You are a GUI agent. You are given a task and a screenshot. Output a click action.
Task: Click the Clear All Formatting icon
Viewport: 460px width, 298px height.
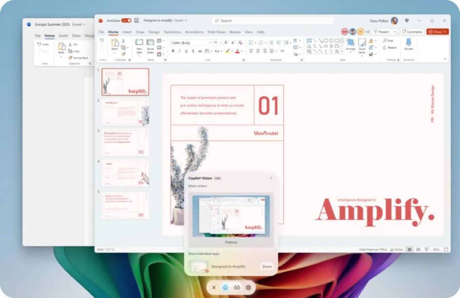240,43
